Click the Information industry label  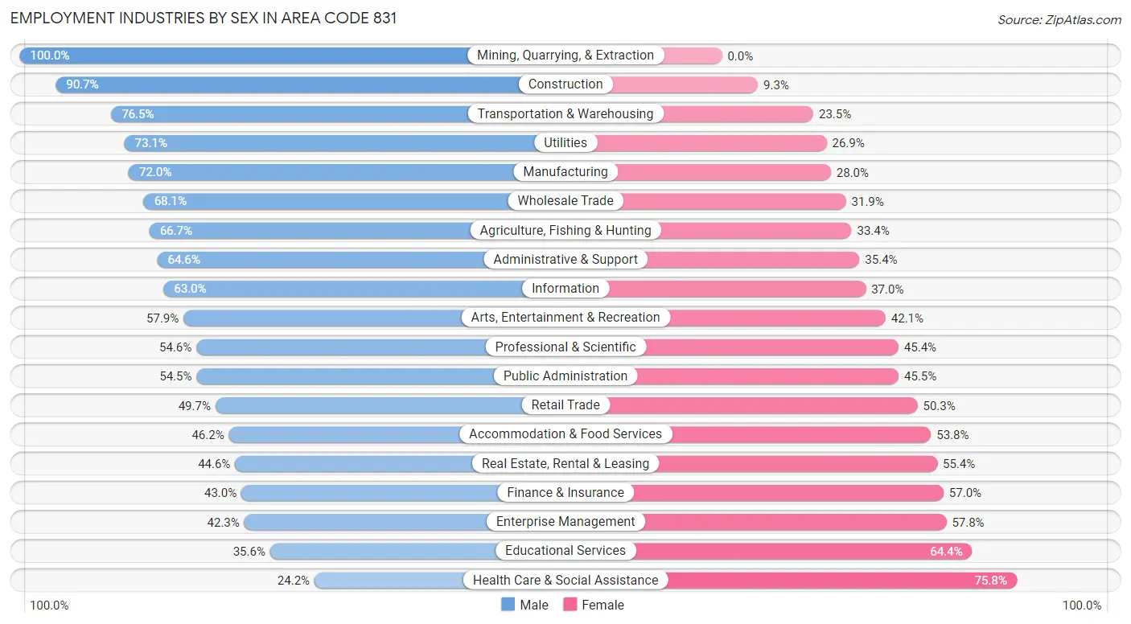[565, 288]
